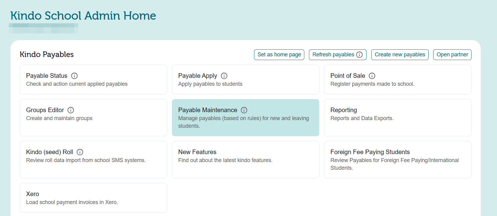This screenshot has width=497, height=216.
Task: Click 'Find out about the latest kindo features.'
Action: tap(225, 160)
